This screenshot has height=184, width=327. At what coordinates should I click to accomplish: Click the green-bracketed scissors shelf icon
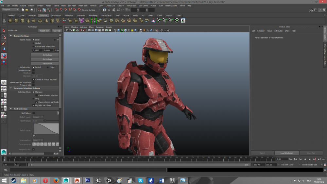tap(94, 20)
